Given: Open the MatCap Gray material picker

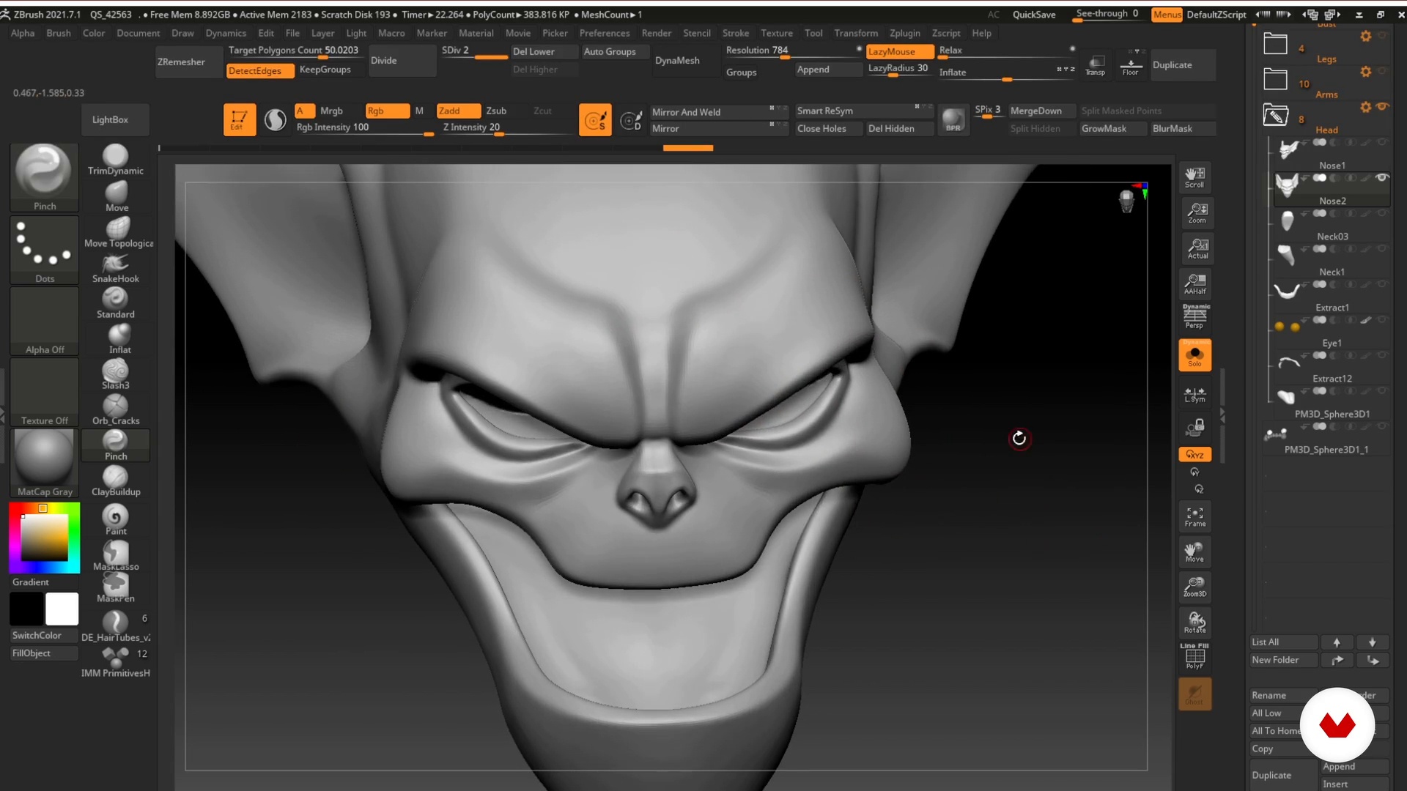Looking at the screenshot, I should [44, 463].
